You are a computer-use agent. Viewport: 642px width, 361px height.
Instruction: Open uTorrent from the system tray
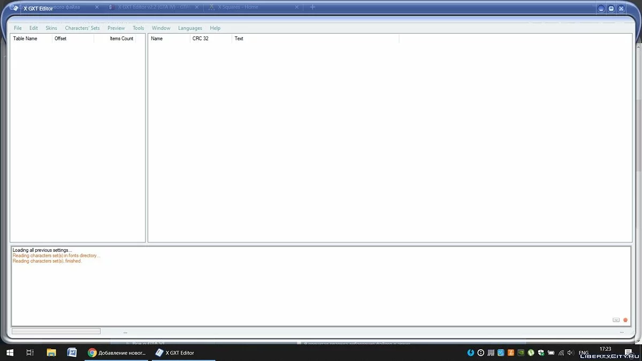(531, 352)
